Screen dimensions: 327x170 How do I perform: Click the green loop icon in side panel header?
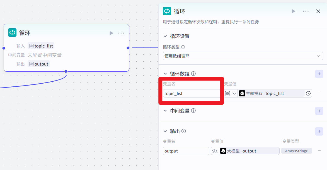click(x=167, y=11)
